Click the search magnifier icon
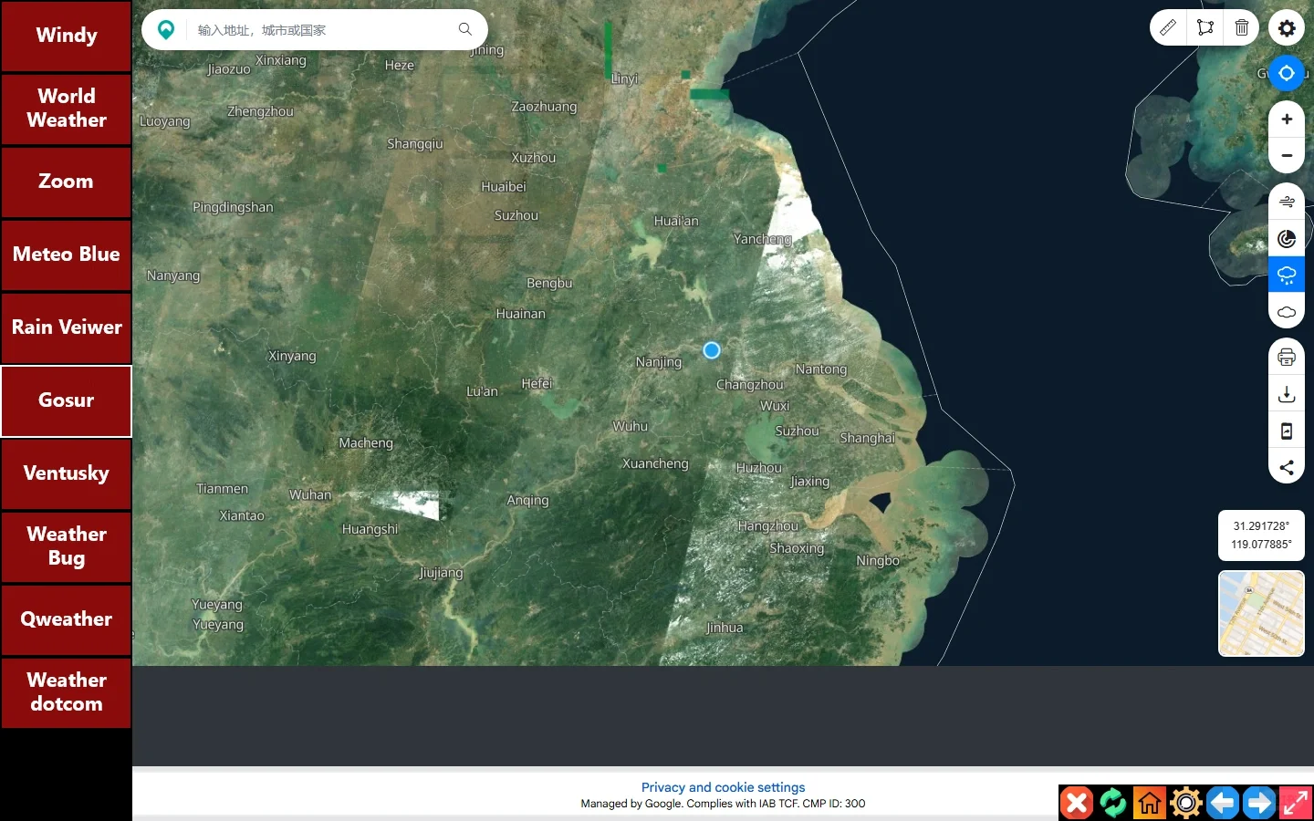Image resolution: width=1314 pixels, height=821 pixels. [x=465, y=29]
